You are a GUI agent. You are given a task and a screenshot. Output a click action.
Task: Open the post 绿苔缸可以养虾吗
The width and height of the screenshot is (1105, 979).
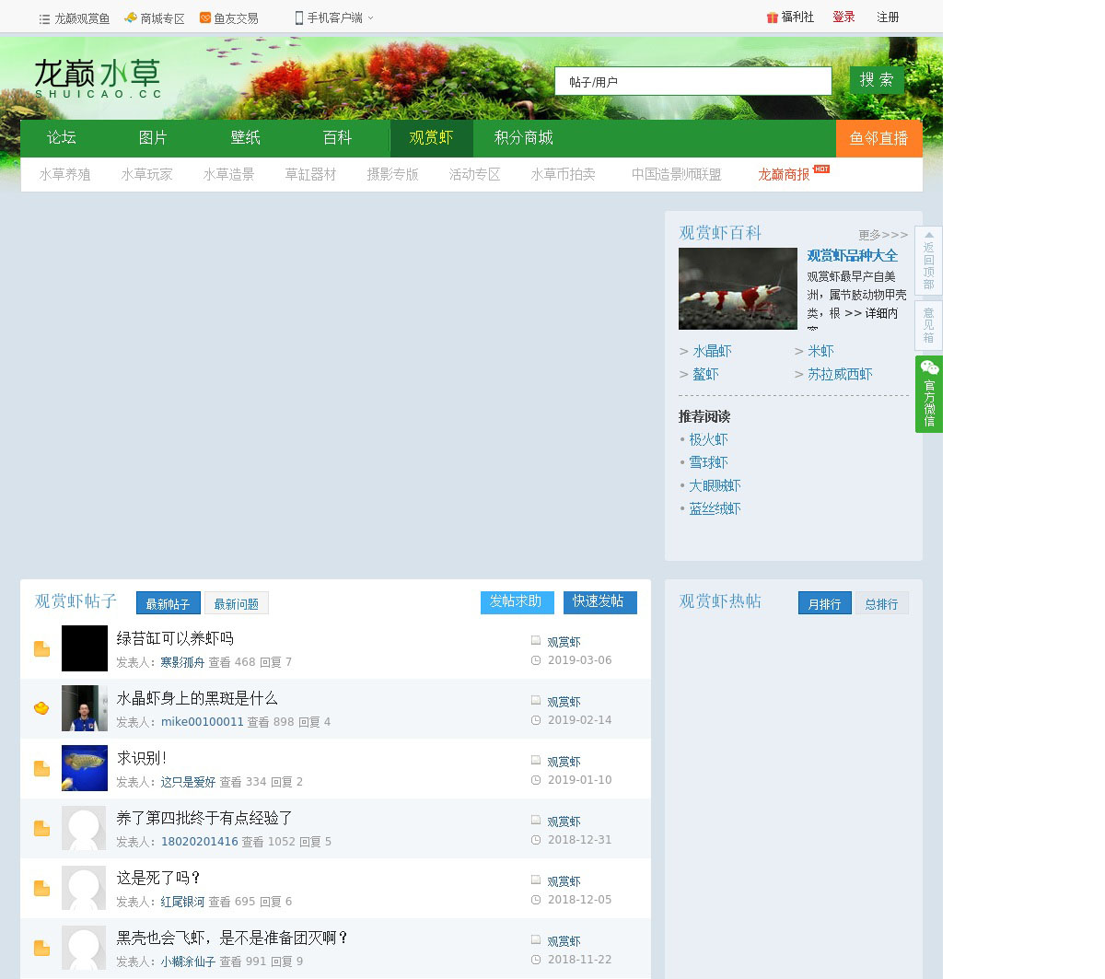pyautogui.click(x=175, y=638)
